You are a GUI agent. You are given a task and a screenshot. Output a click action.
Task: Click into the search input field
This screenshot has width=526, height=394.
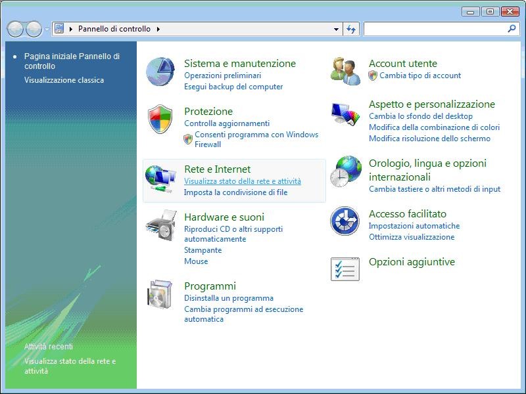tap(435, 29)
